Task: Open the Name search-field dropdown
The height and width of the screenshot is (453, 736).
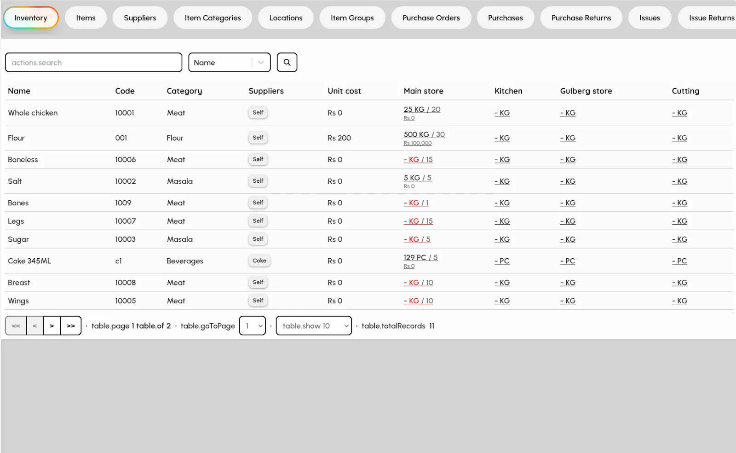Action: [x=230, y=63]
